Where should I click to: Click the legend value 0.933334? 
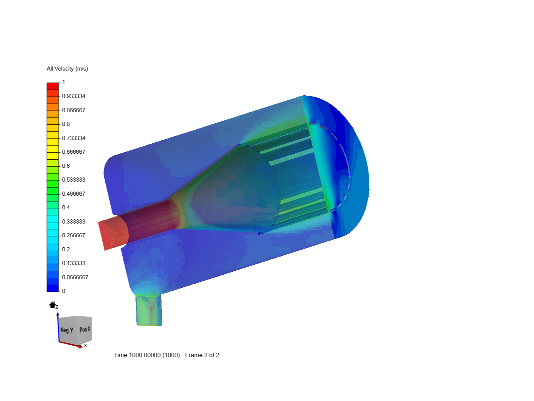(x=73, y=96)
